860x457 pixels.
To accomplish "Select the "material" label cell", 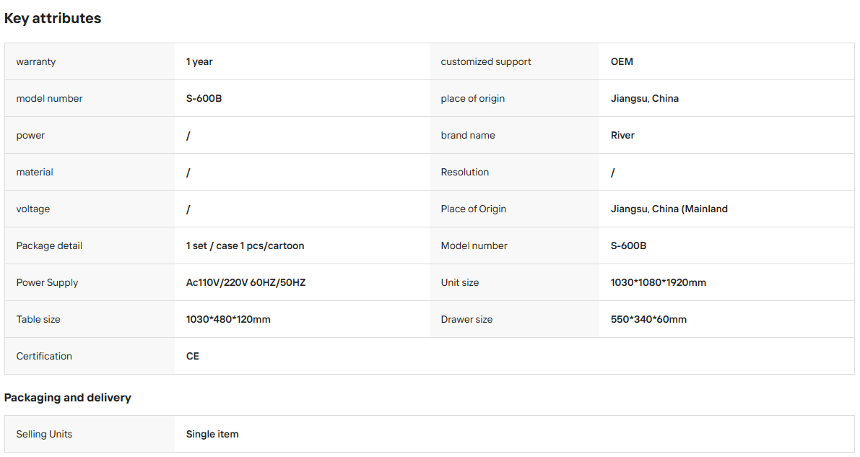I will (90, 172).
